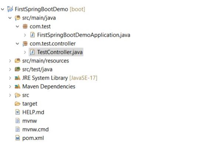
Task: Select the target folder
Action: tap(30, 104)
